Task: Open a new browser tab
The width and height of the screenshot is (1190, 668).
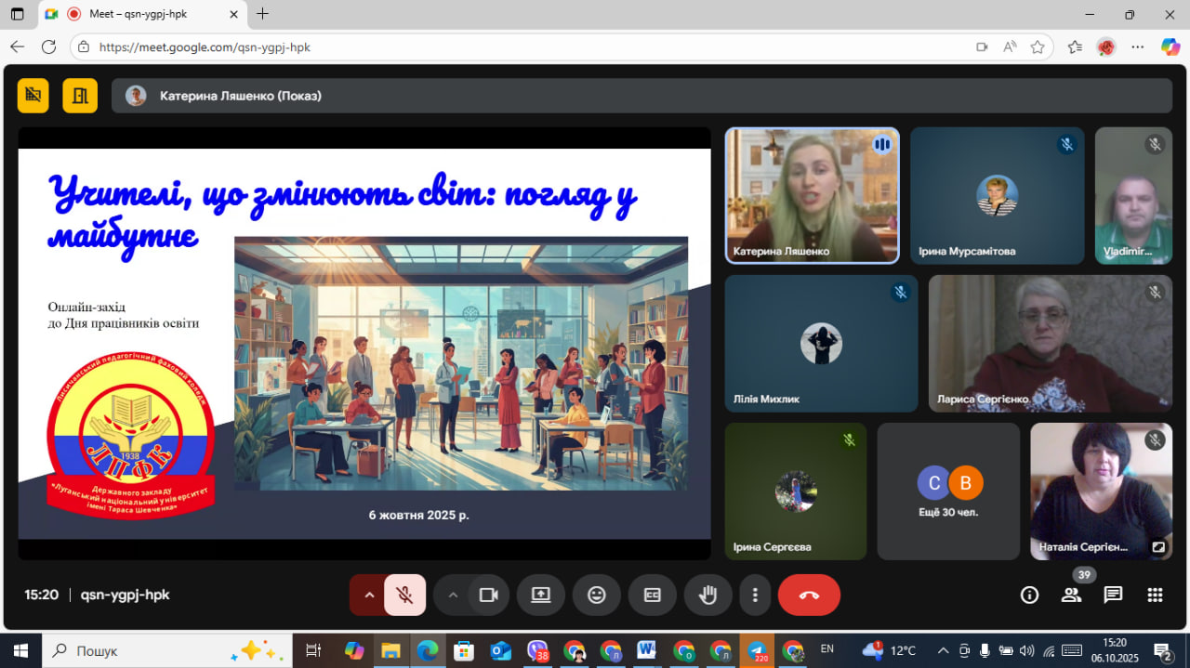Action: (263, 14)
